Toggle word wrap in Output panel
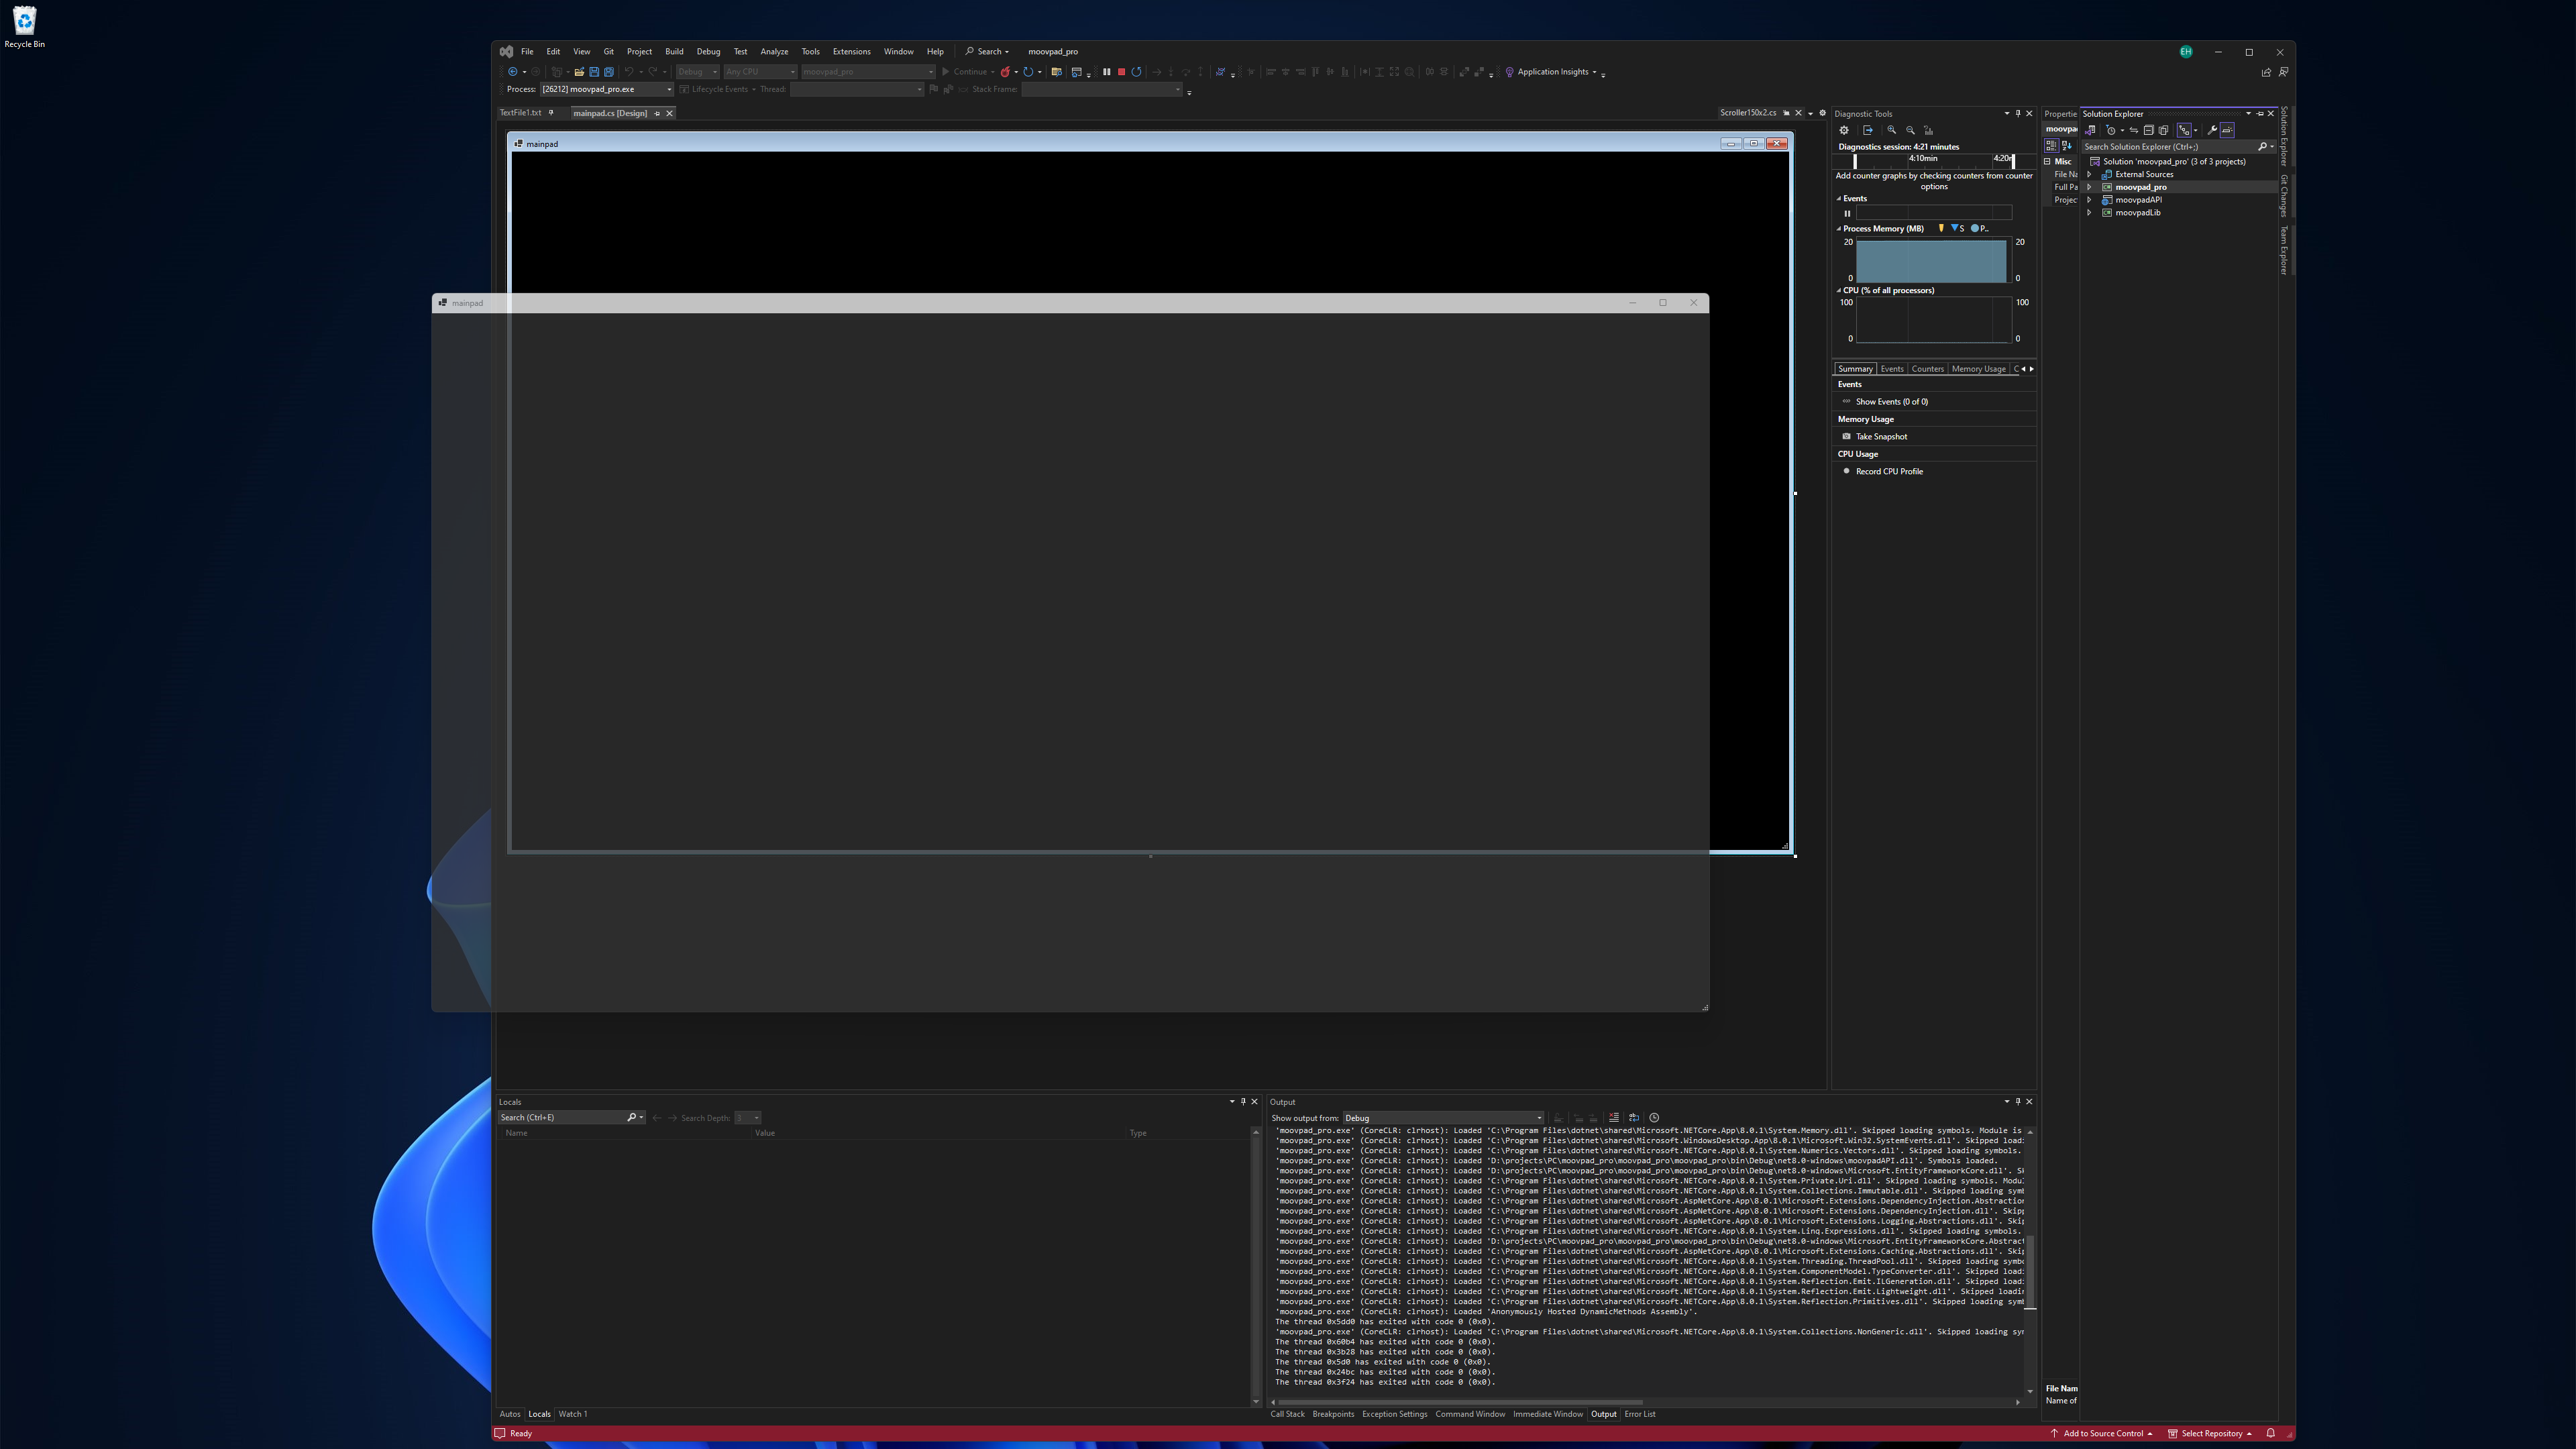The image size is (2576, 1449). pos(1634,1118)
